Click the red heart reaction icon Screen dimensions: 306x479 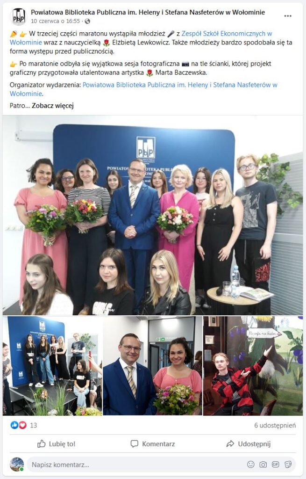click(22, 425)
